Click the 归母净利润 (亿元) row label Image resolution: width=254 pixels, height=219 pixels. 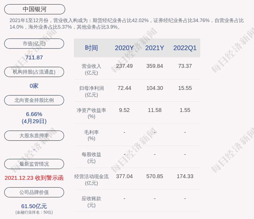[x=91, y=92]
